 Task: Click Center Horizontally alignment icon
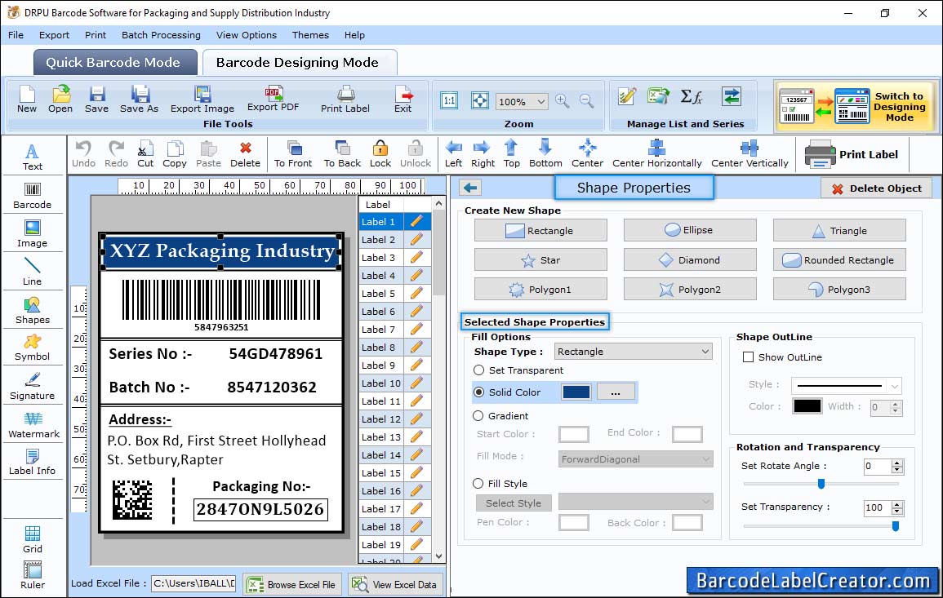656,154
